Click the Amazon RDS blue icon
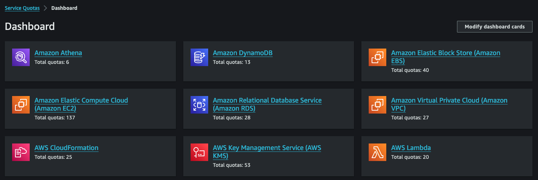 click(199, 105)
